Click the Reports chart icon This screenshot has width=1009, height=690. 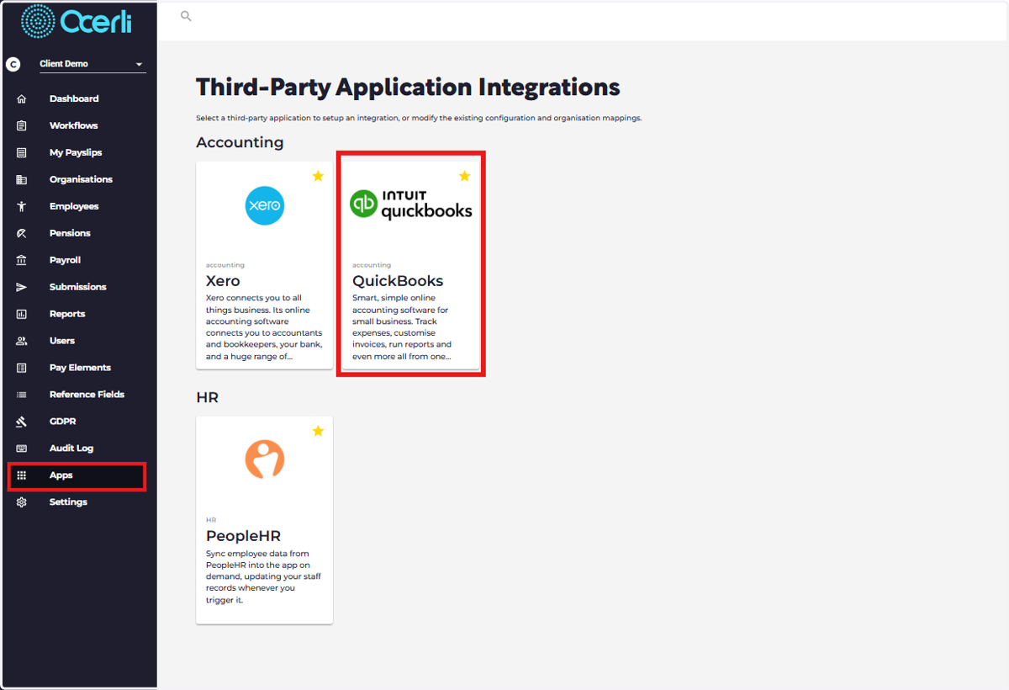coord(22,314)
